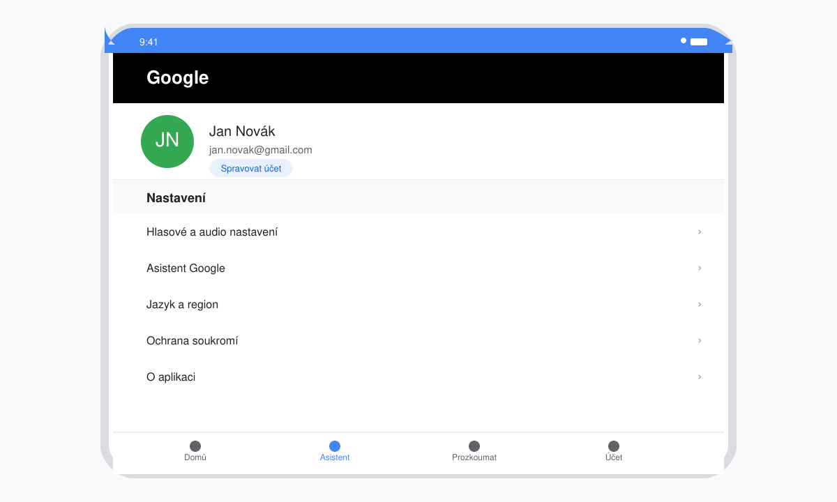Click the battery indicator in status bar
This screenshot has height=502, width=837.
(x=699, y=42)
